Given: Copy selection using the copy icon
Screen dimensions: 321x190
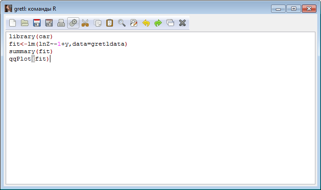Looking at the screenshot, I should click(98, 23).
